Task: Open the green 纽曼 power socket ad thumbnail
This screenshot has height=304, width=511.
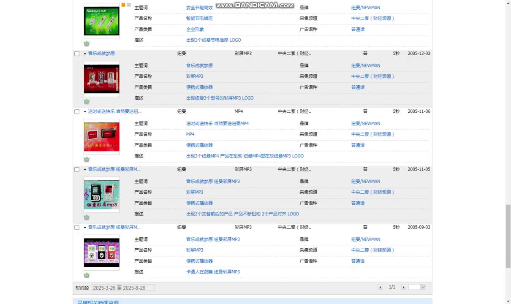Action: 101,21
